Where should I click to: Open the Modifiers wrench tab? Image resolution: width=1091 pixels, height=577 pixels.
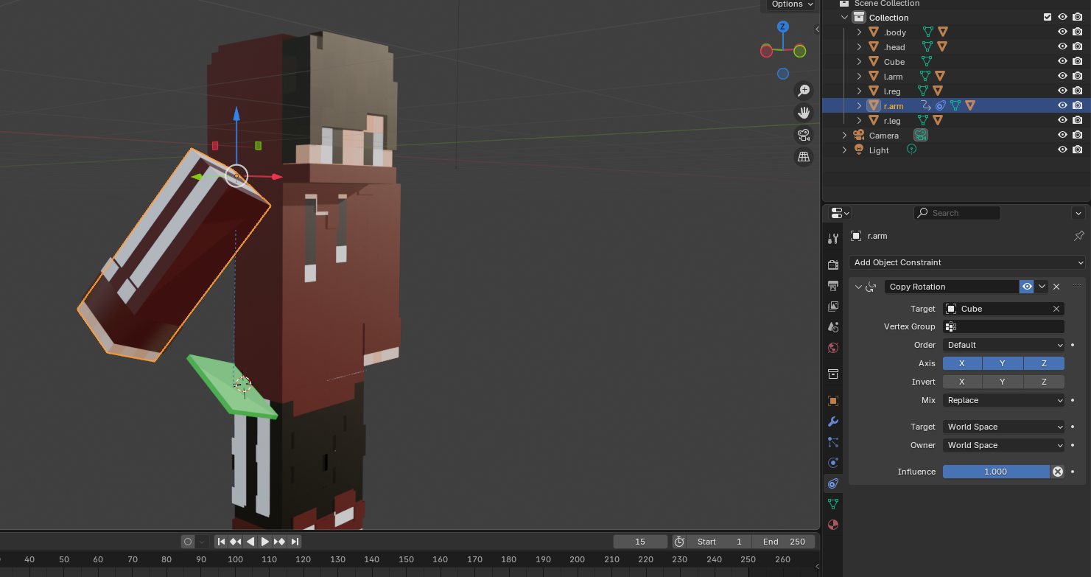point(833,422)
